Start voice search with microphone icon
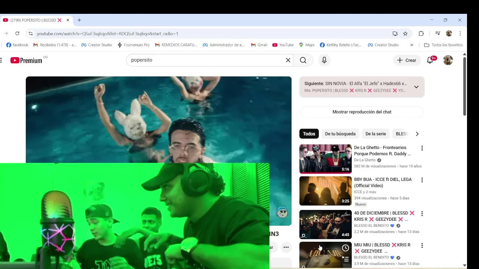Image resolution: width=479 pixels, height=269 pixels. (324, 60)
